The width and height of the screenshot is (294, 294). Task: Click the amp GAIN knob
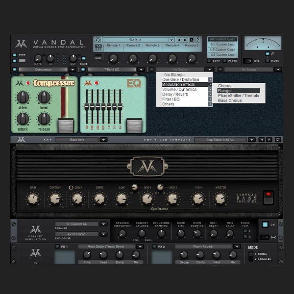pos(32,198)
